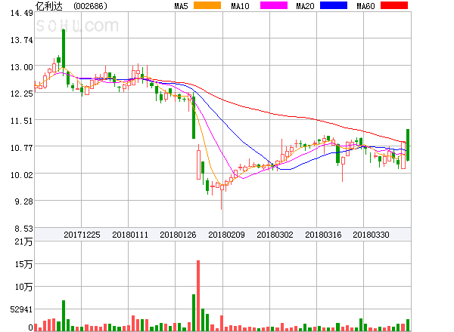This screenshot has width=454, height=332.
Task: Click the red MA60 legend swatch
Action: pos(394,5)
